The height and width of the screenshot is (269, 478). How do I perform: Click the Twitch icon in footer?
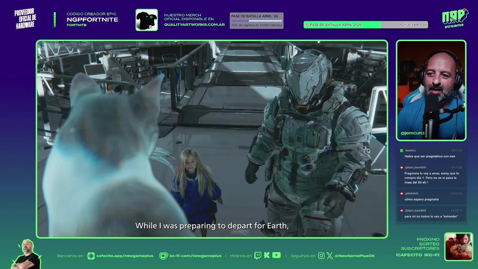(x=258, y=256)
